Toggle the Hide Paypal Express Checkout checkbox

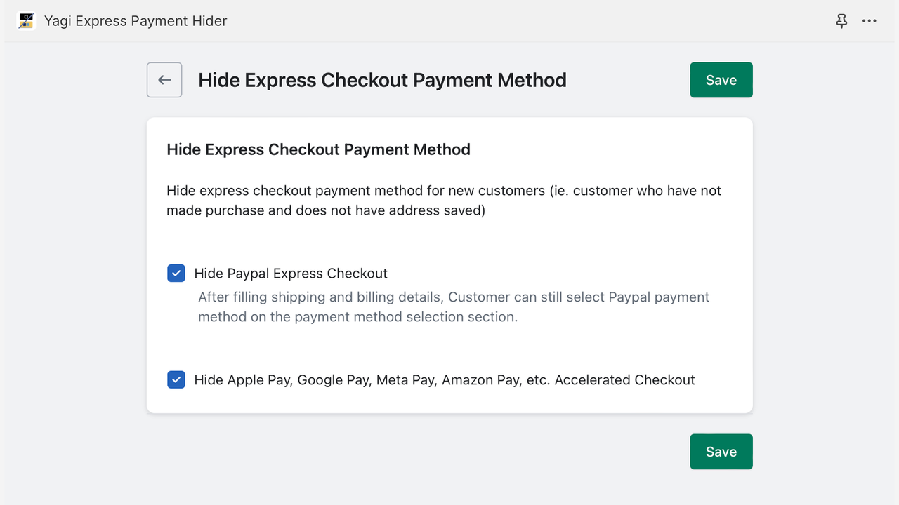point(176,273)
